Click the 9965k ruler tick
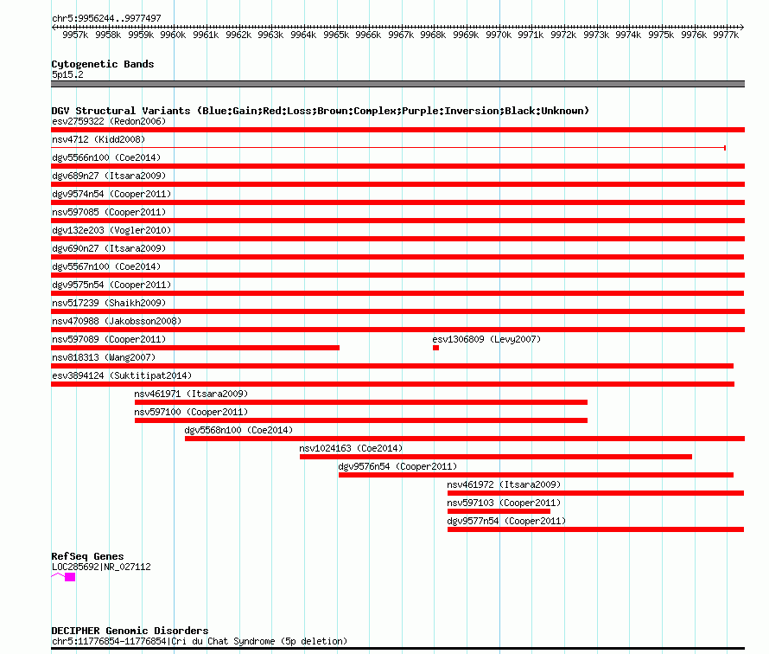The image size is (769, 654). click(x=336, y=35)
